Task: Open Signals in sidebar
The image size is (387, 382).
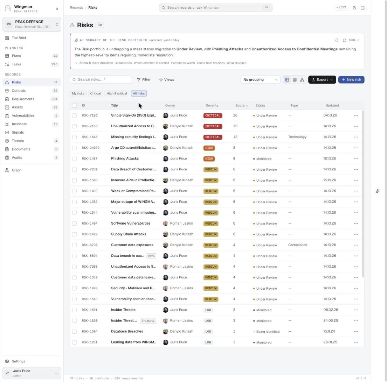Action: [x=32, y=132]
